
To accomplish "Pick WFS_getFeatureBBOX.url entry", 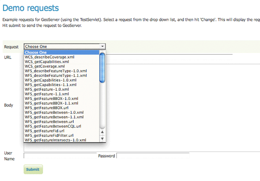I will (62, 108).
